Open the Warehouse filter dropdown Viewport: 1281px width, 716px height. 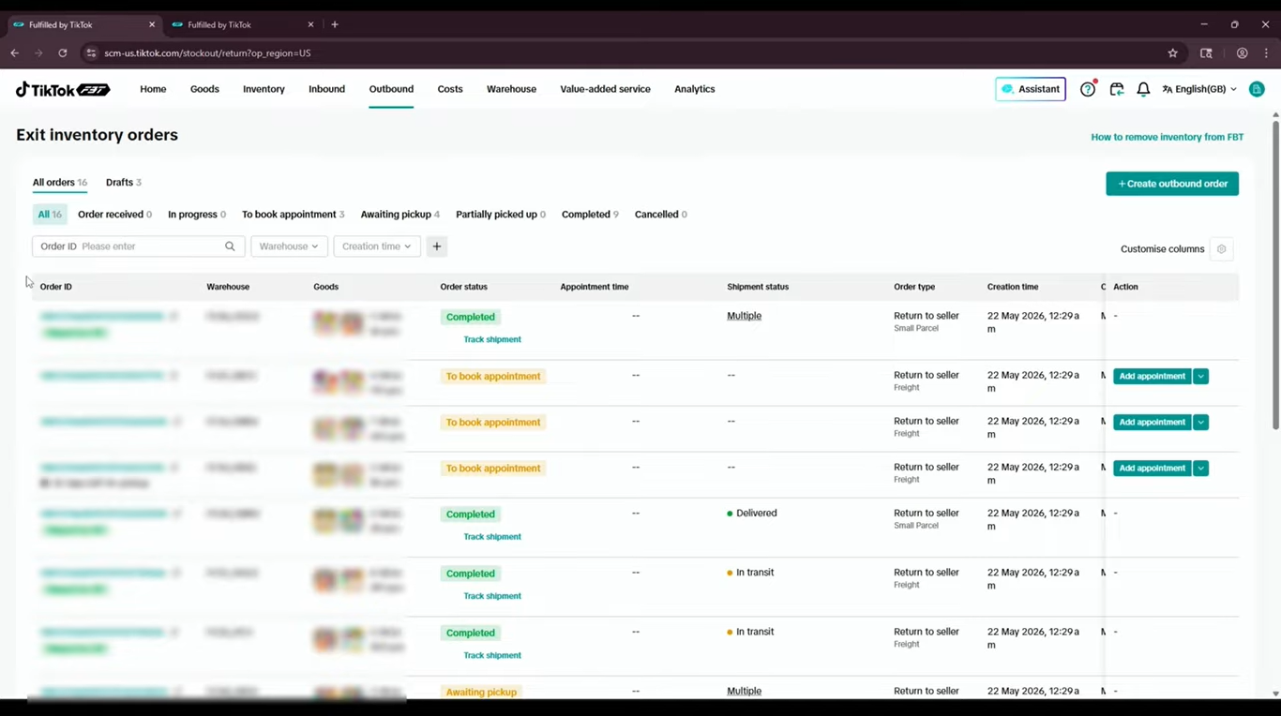pos(289,246)
